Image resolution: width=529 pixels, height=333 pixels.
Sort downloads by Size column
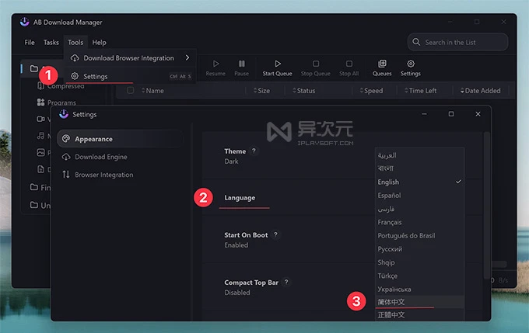coord(262,91)
